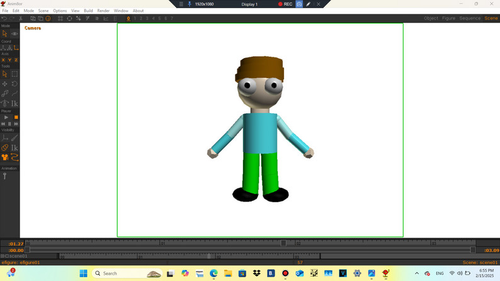Choose the first Coord system icon

click(3, 48)
